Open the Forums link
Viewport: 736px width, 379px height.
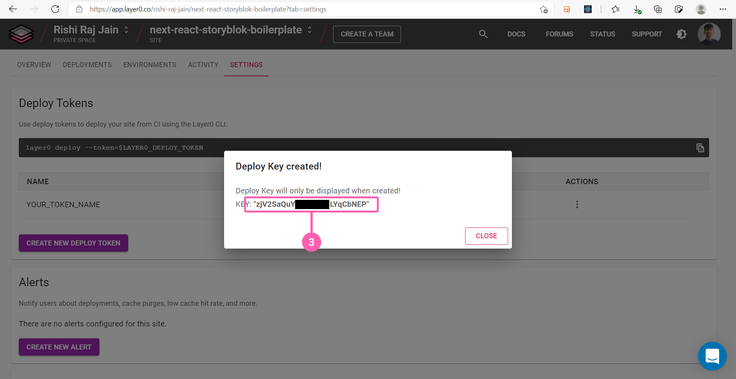(x=559, y=34)
